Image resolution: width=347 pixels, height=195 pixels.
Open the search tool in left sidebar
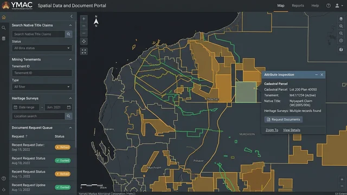click(x=4, y=28)
